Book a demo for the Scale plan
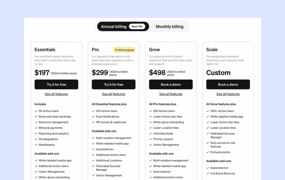 click(x=228, y=84)
